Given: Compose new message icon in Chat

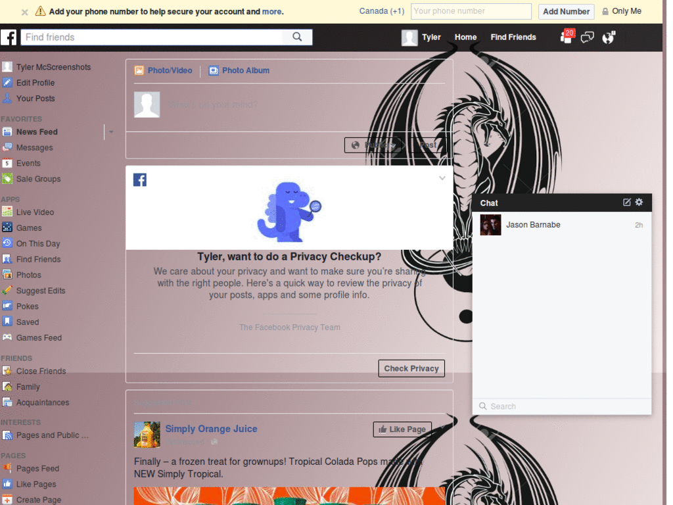Looking at the screenshot, I should tap(626, 203).
